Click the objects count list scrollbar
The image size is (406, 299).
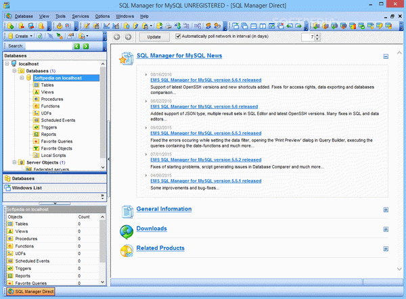tap(103, 250)
